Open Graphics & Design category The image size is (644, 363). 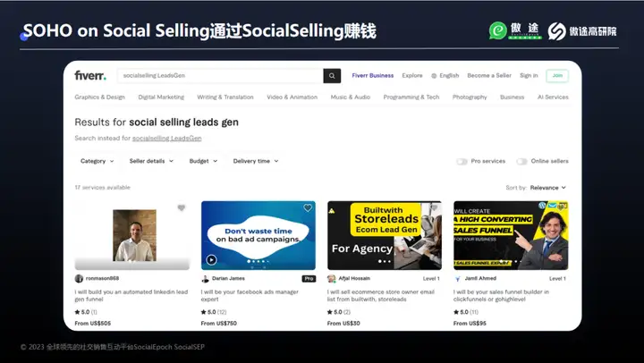click(100, 97)
